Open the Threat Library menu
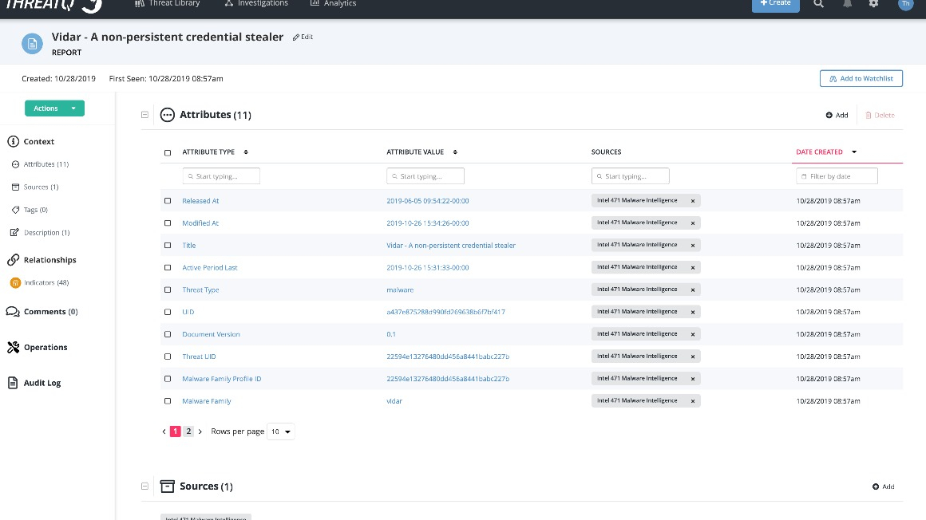This screenshot has height=520, width=926. (x=168, y=4)
